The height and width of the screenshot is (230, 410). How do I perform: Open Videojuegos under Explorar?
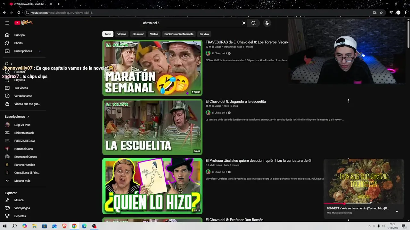coord(23,208)
